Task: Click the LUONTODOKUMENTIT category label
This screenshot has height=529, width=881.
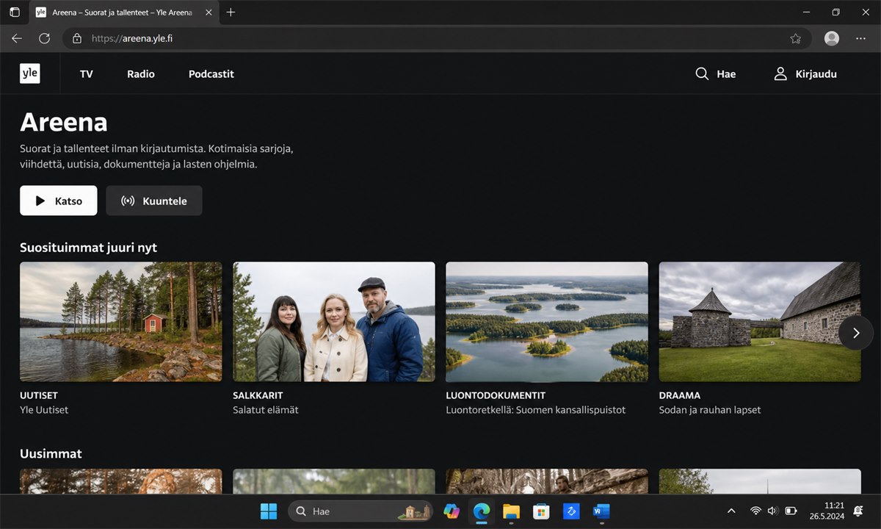Action: 496,395
